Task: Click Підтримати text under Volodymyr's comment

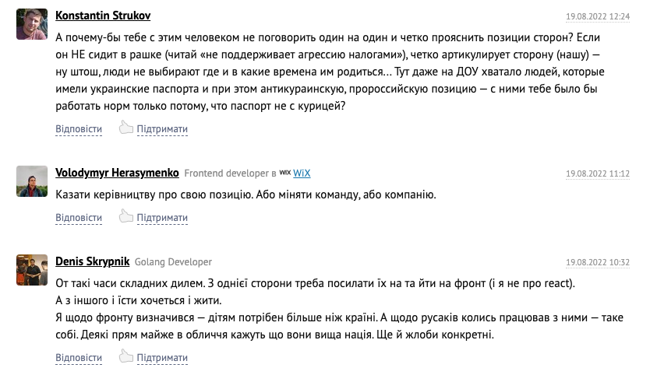Action: [x=162, y=217]
